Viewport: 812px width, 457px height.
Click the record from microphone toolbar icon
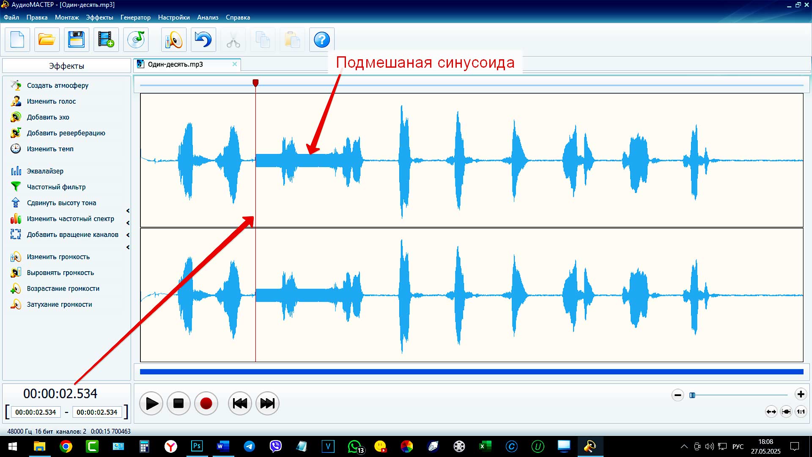pyautogui.click(x=174, y=40)
